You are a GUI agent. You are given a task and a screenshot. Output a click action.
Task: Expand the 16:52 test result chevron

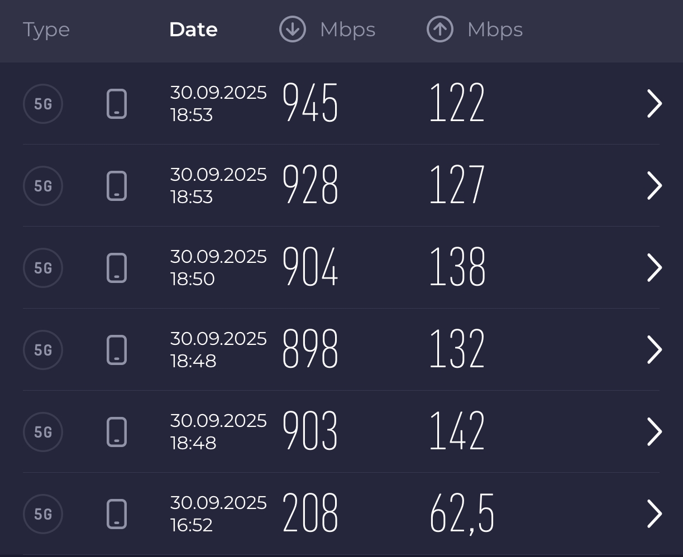click(654, 514)
